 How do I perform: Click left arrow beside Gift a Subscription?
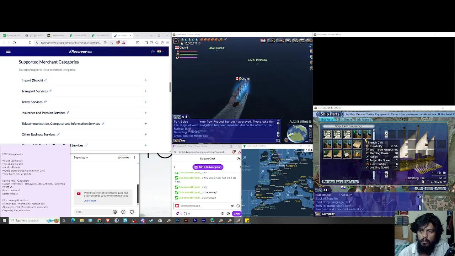[175, 167]
